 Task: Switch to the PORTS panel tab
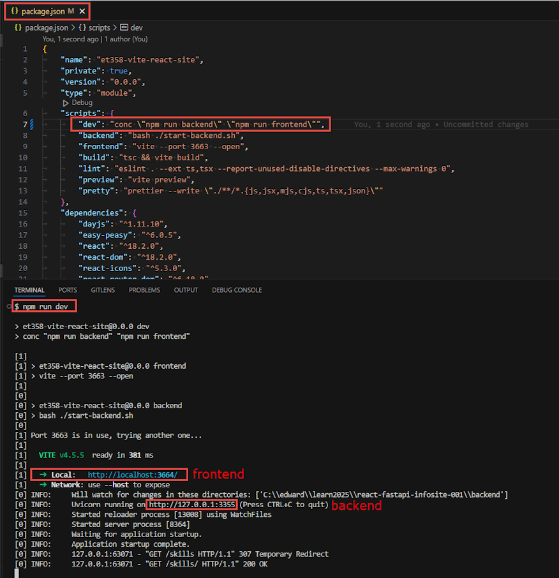(x=68, y=290)
